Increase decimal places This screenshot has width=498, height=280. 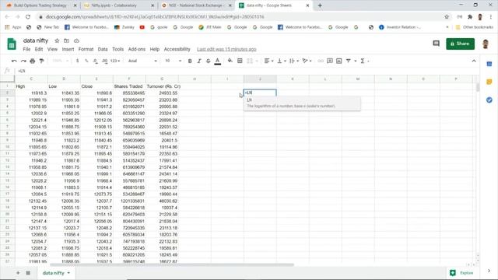pyautogui.click(x=104, y=61)
